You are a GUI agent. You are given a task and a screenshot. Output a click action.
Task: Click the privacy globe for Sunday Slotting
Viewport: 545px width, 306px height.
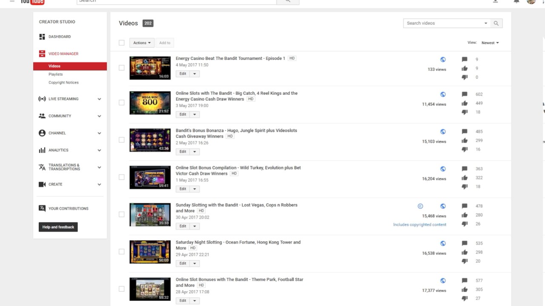443,206
